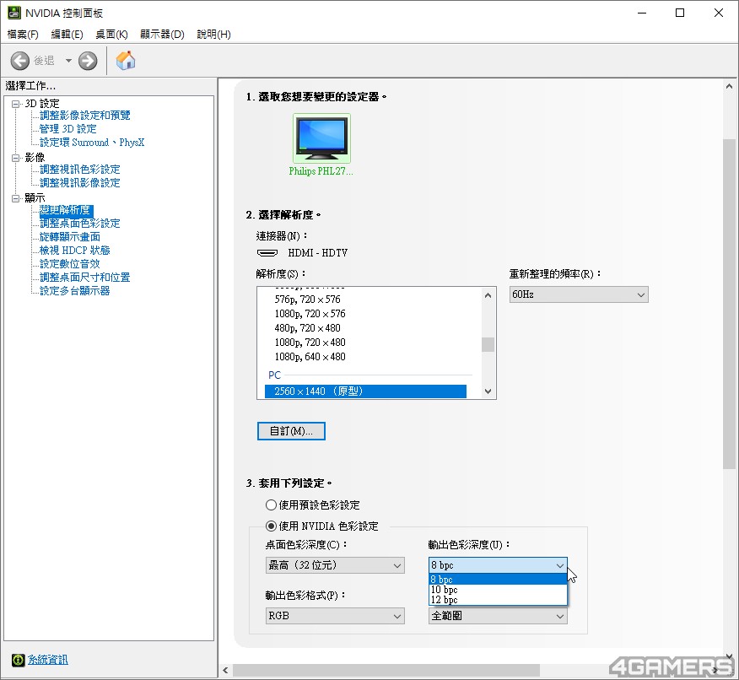Screen dimensions: 739x680
Task: Choose 12 bpc from the open list
Action: (499, 600)
